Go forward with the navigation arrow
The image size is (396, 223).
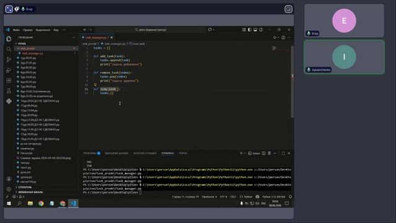(91, 30)
